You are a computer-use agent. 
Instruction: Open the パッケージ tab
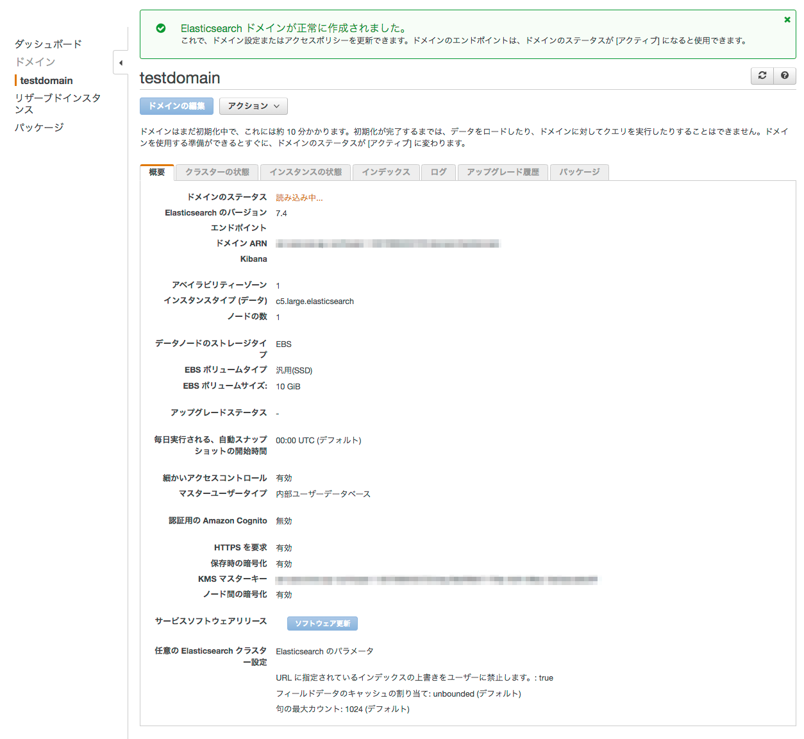pos(579,172)
